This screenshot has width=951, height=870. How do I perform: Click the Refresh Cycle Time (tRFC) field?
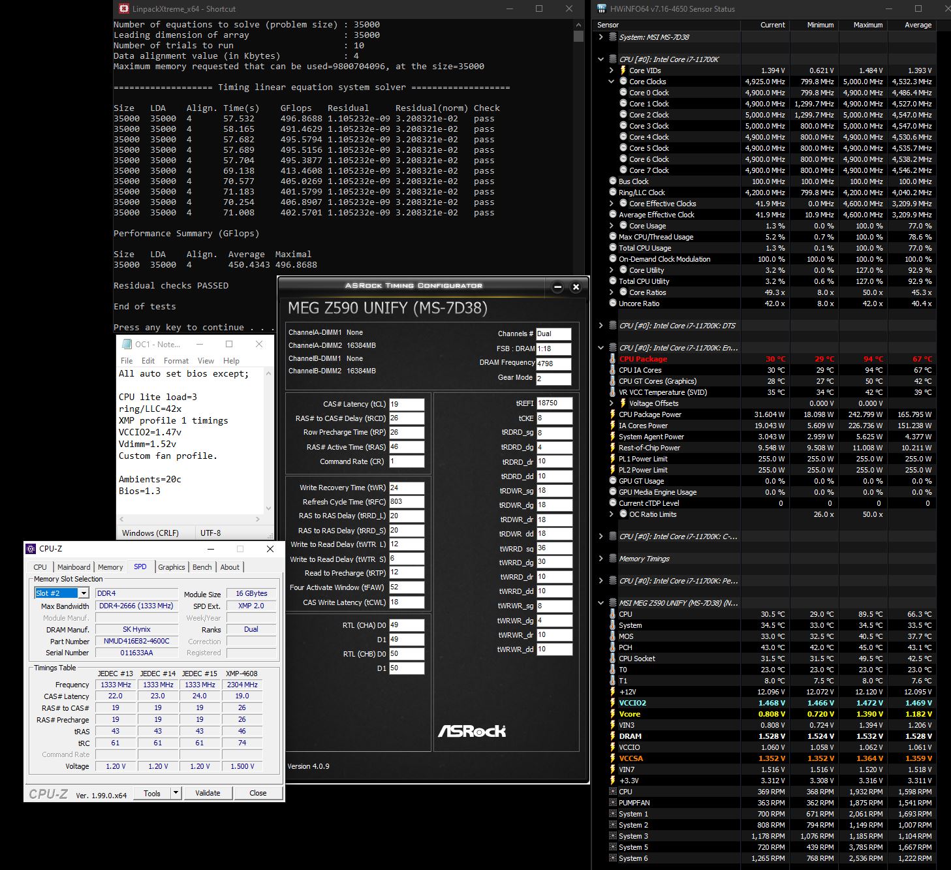[407, 502]
